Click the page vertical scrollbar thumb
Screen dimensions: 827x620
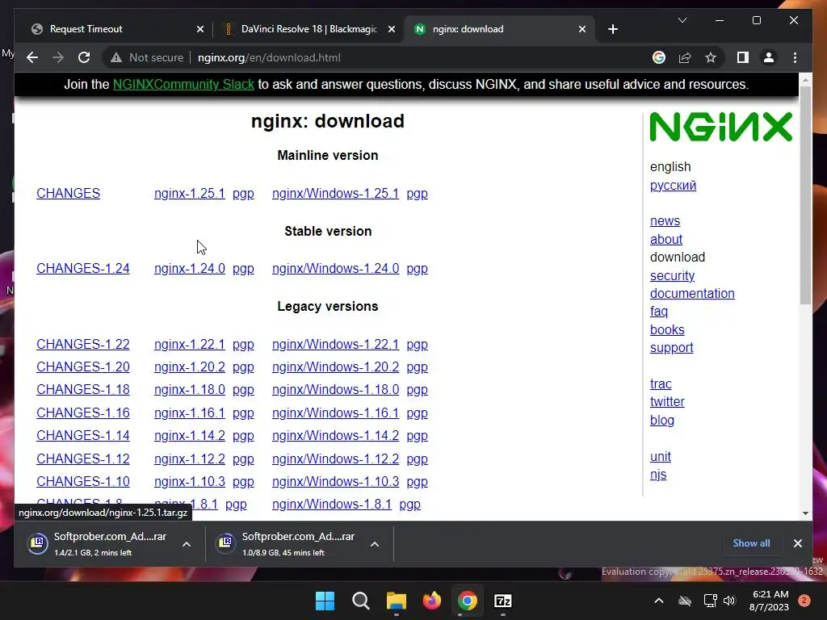tap(805, 195)
